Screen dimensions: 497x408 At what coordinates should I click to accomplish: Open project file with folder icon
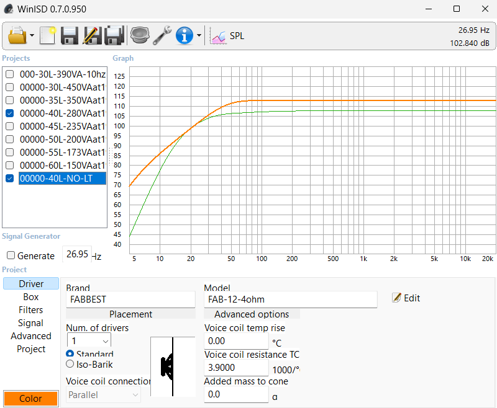click(x=17, y=35)
